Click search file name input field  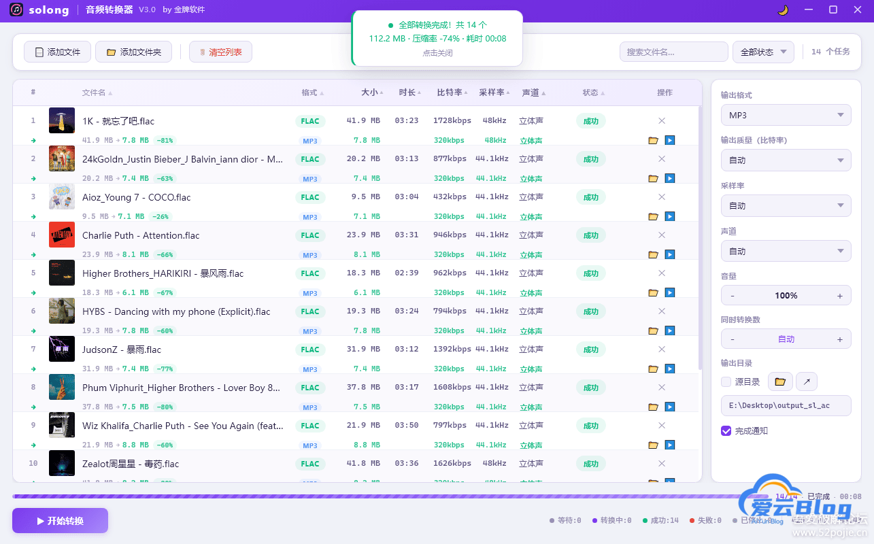coord(673,52)
